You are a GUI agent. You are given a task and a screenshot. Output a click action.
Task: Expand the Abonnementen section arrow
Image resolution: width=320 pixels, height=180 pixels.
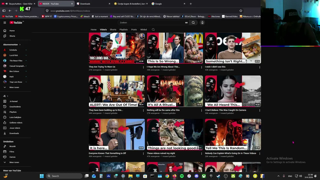pyautogui.click(x=20, y=44)
